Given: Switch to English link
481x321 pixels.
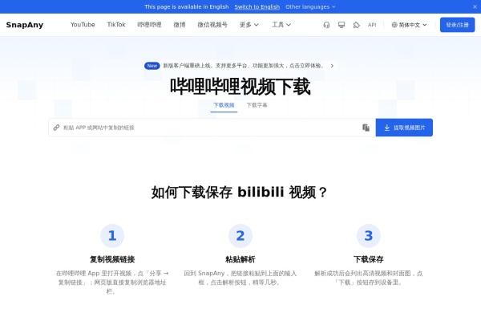Looking at the screenshot, I should [x=257, y=6].
